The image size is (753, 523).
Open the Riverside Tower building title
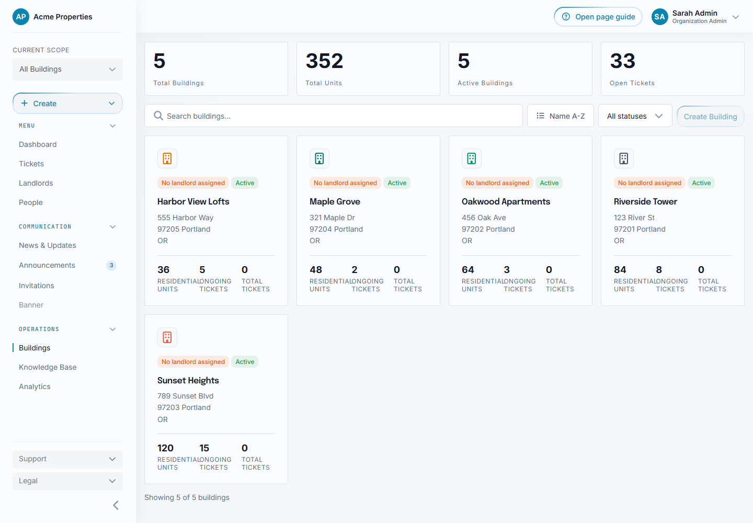[645, 201]
